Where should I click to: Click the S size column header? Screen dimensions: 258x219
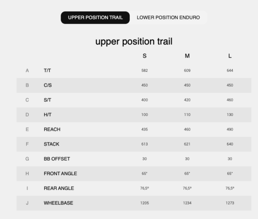[144, 56]
